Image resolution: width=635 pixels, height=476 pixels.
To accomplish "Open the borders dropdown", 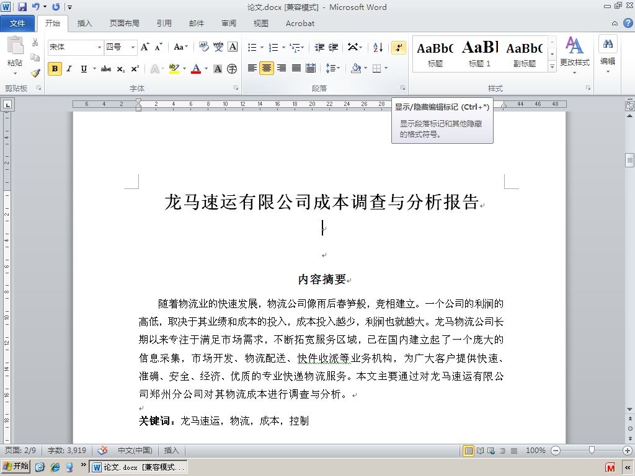I will point(386,68).
